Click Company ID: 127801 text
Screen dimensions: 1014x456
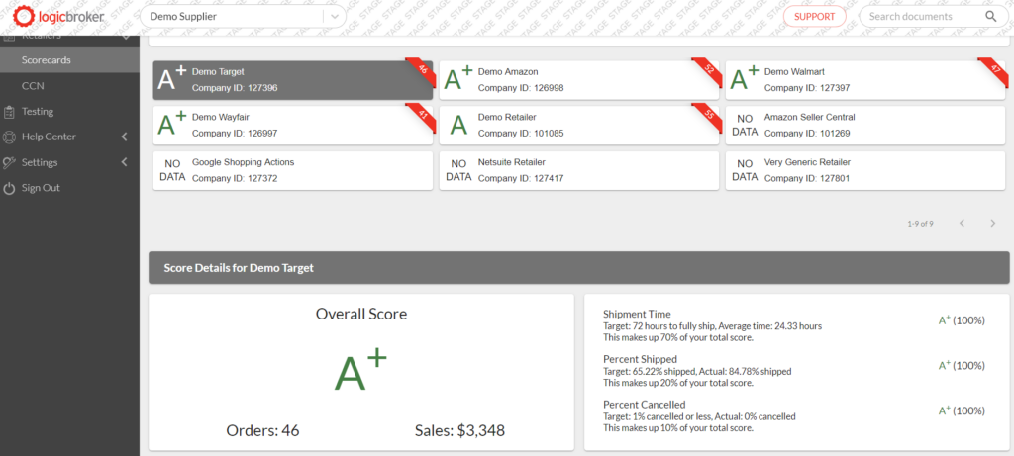pos(807,178)
